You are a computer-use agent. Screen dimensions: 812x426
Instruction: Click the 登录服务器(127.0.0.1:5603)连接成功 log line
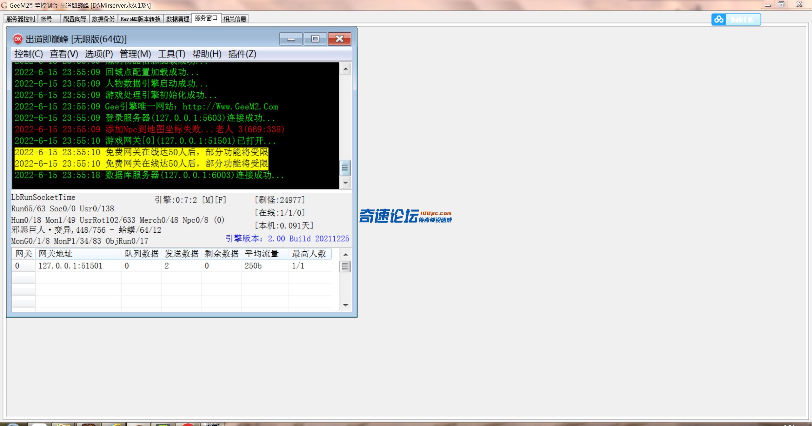click(x=145, y=118)
